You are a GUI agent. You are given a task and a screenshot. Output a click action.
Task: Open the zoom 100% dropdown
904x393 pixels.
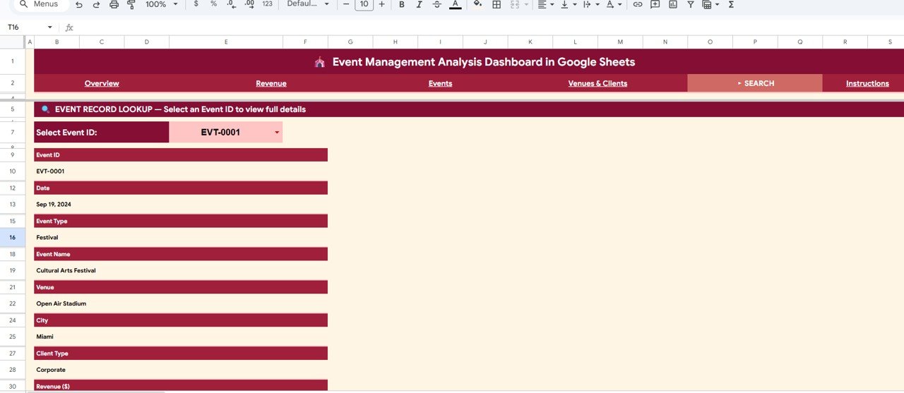(161, 4)
